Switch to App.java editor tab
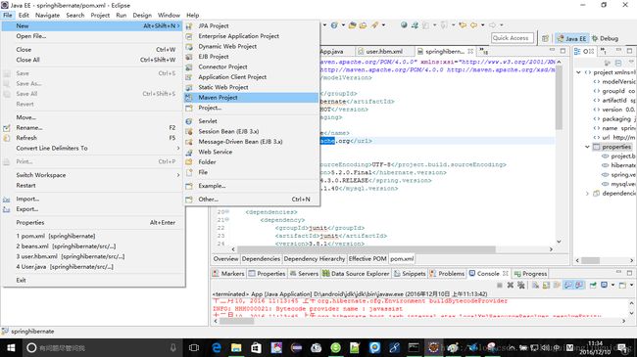 [332, 52]
